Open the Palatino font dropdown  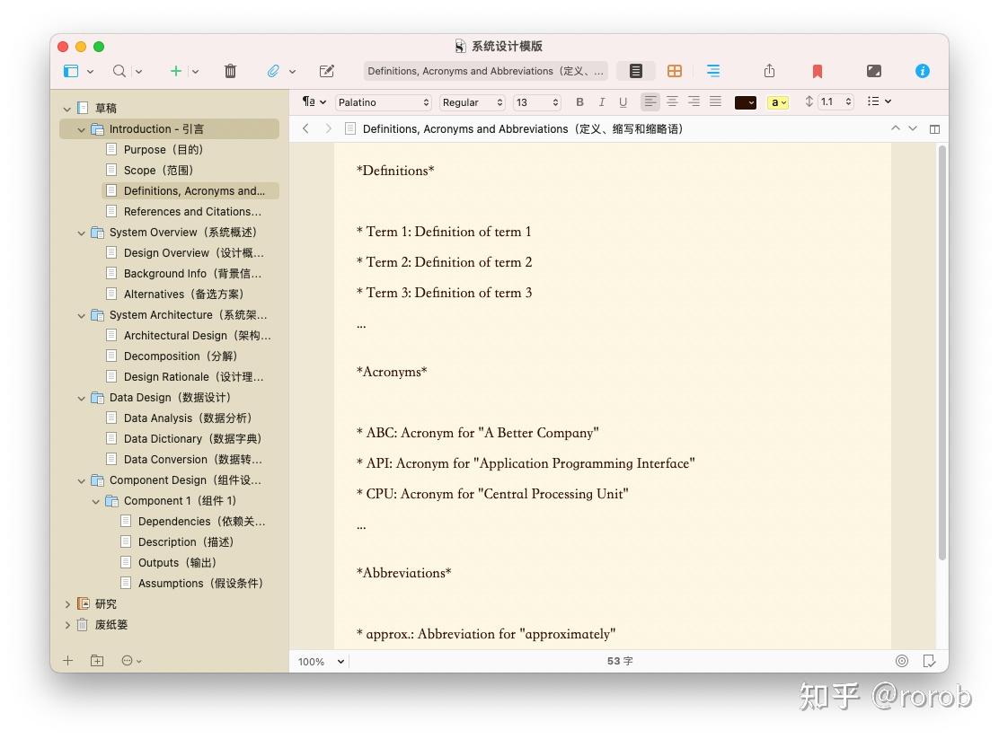coord(383,102)
